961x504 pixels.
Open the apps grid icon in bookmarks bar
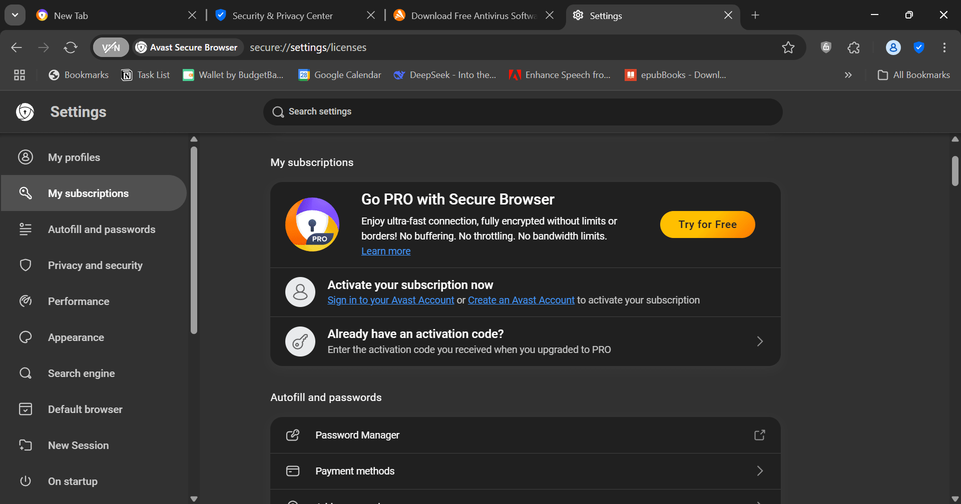[20, 75]
